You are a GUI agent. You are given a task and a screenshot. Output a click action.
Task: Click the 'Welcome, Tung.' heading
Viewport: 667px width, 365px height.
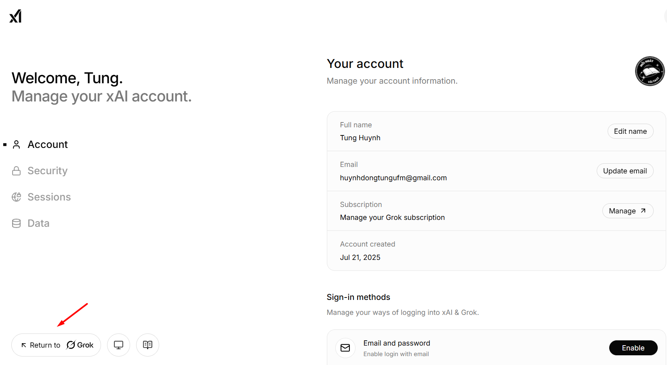click(x=67, y=78)
